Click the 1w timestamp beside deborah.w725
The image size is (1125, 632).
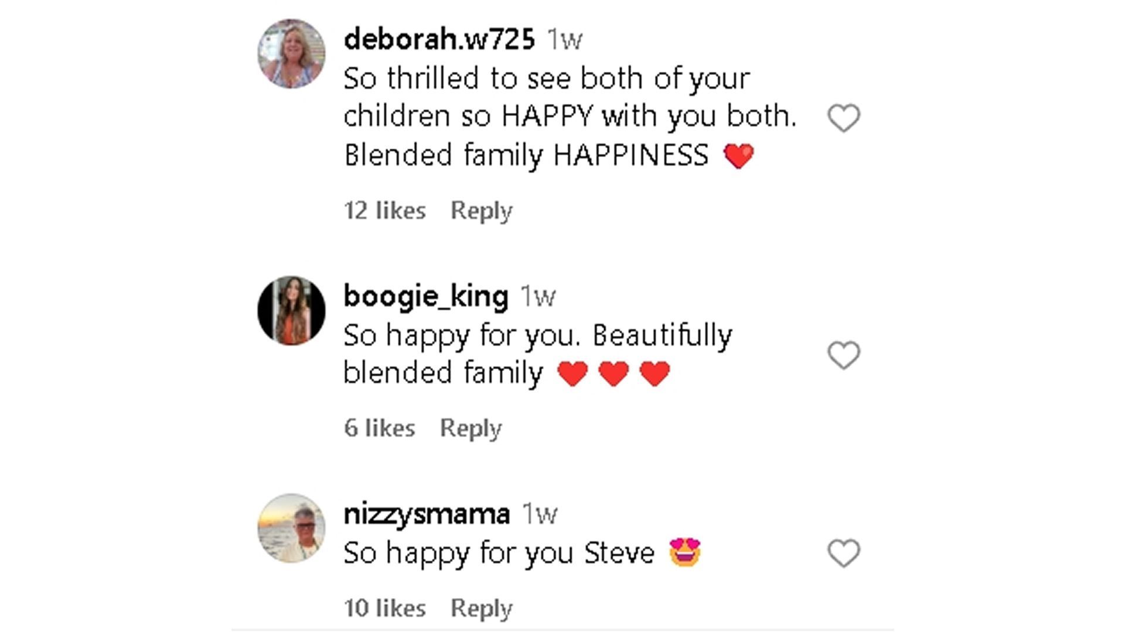tap(564, 40)
